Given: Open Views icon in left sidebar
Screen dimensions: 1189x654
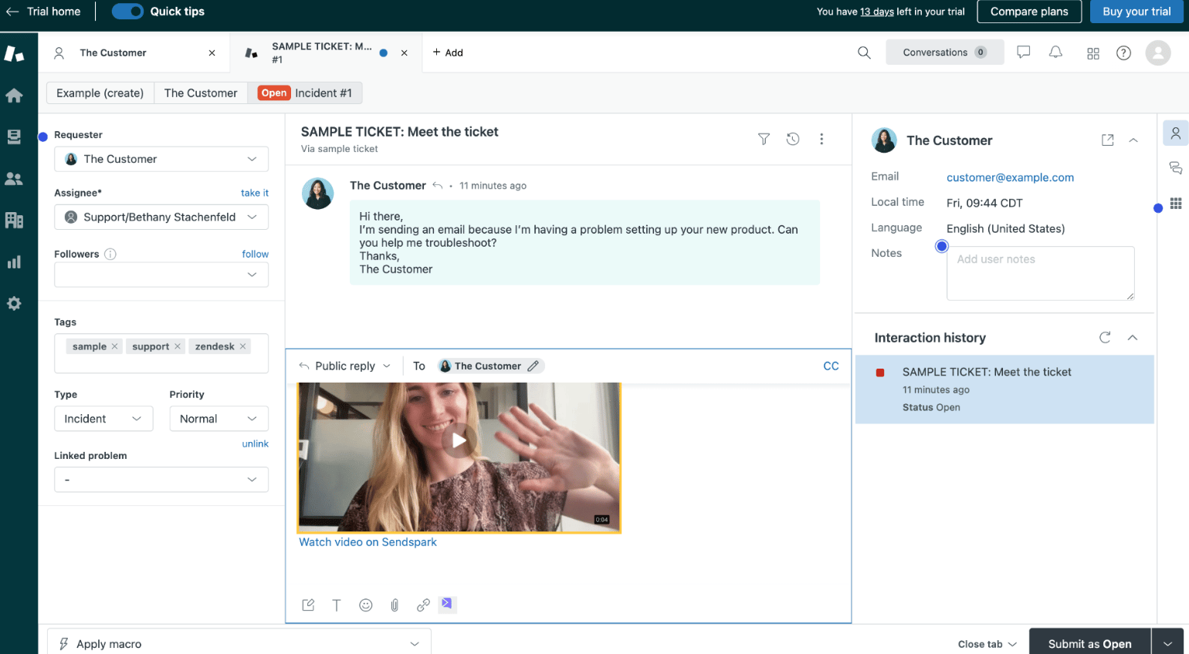Looking at the screenshot, I should pyautogui.click(x=14, y=137).
